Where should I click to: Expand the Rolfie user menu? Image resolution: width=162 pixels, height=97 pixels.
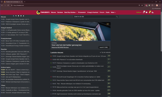tap(139, 12)
